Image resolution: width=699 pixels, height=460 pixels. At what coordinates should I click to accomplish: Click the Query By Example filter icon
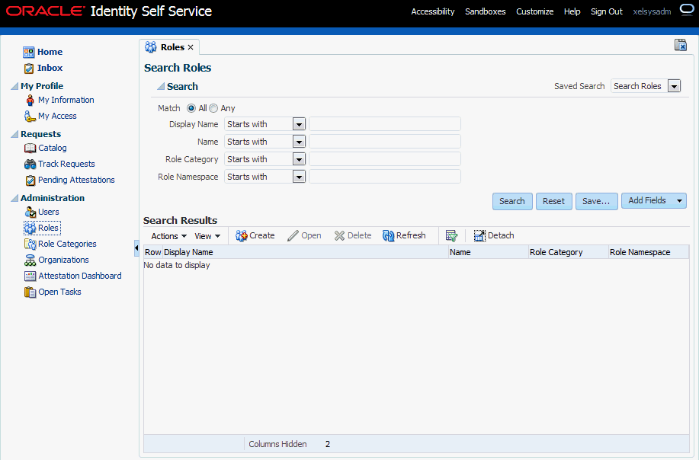click(x=451, y=235)
